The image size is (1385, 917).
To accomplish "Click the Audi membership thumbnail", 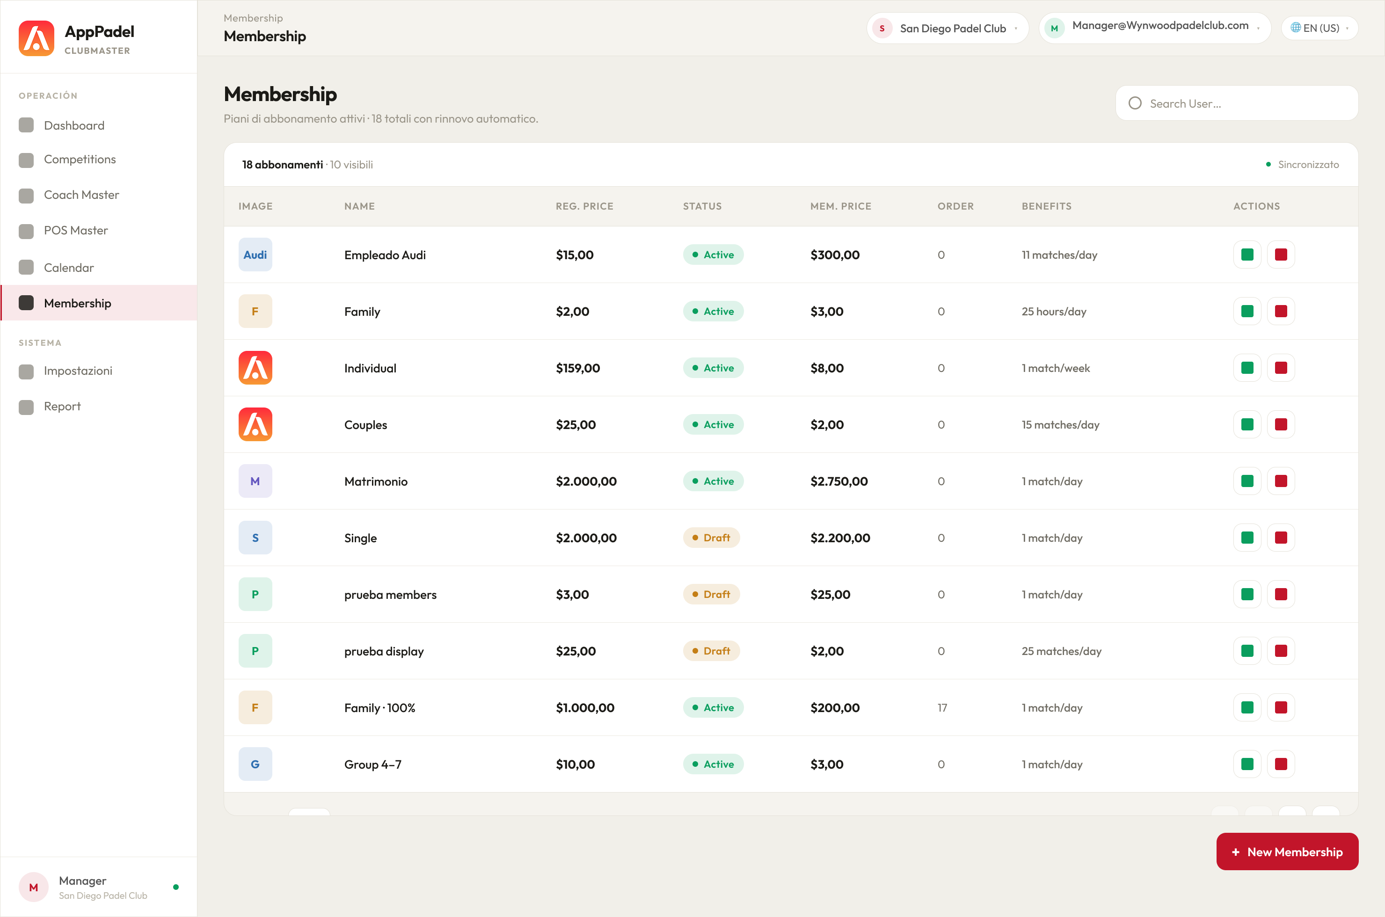I will tap(255, 255).
